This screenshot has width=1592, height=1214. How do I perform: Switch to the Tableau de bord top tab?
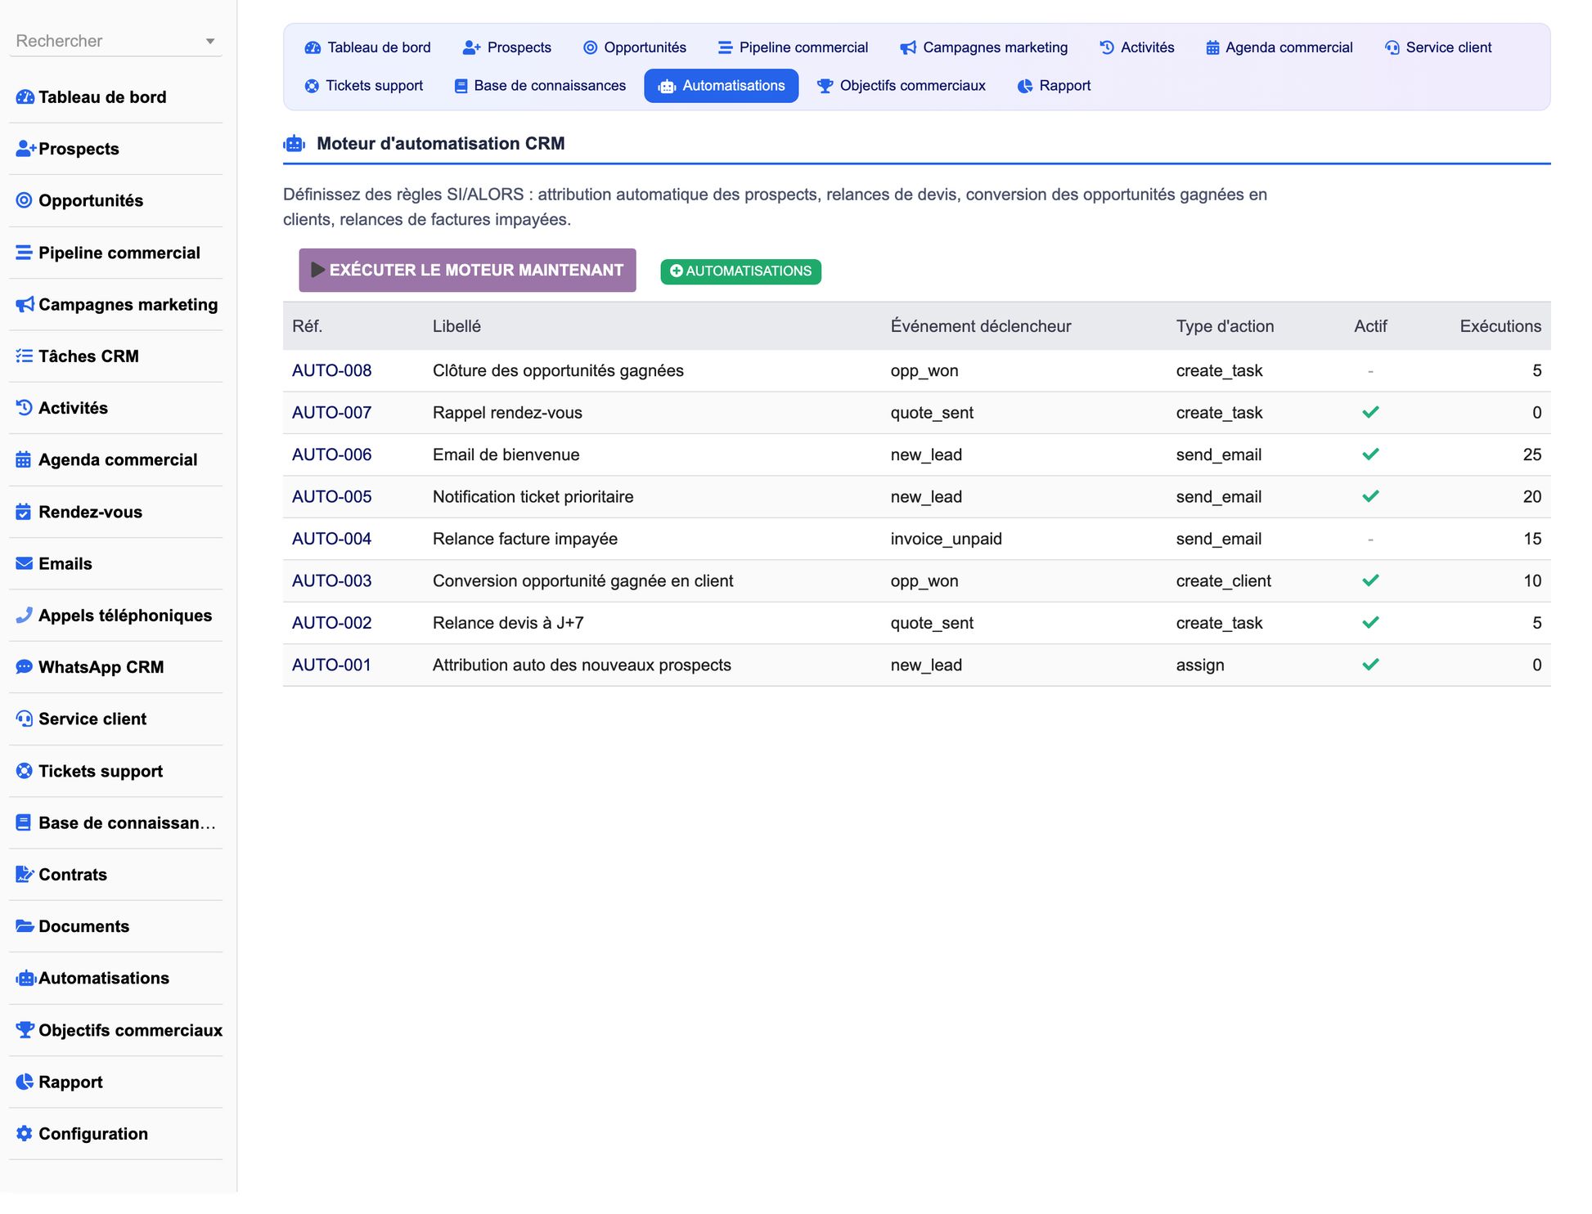point(368,47)
